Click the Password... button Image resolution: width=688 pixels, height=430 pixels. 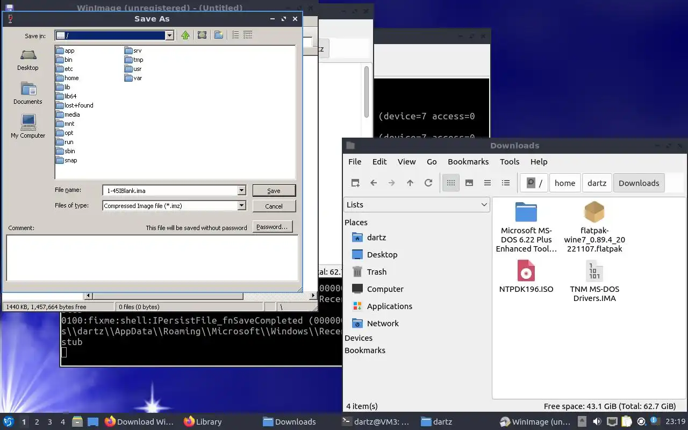[x=272, y=227]
